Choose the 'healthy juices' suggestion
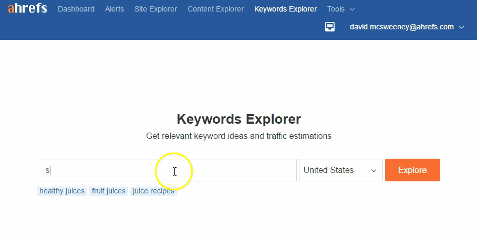477x239 pixels. click(62, 191)
